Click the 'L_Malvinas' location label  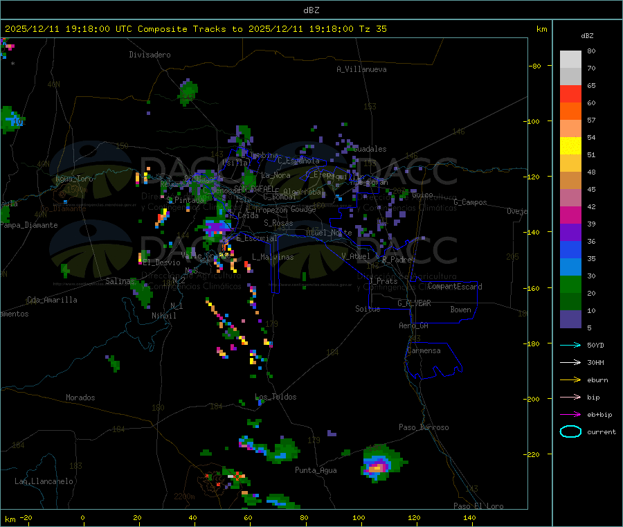[x=273, y=257]
